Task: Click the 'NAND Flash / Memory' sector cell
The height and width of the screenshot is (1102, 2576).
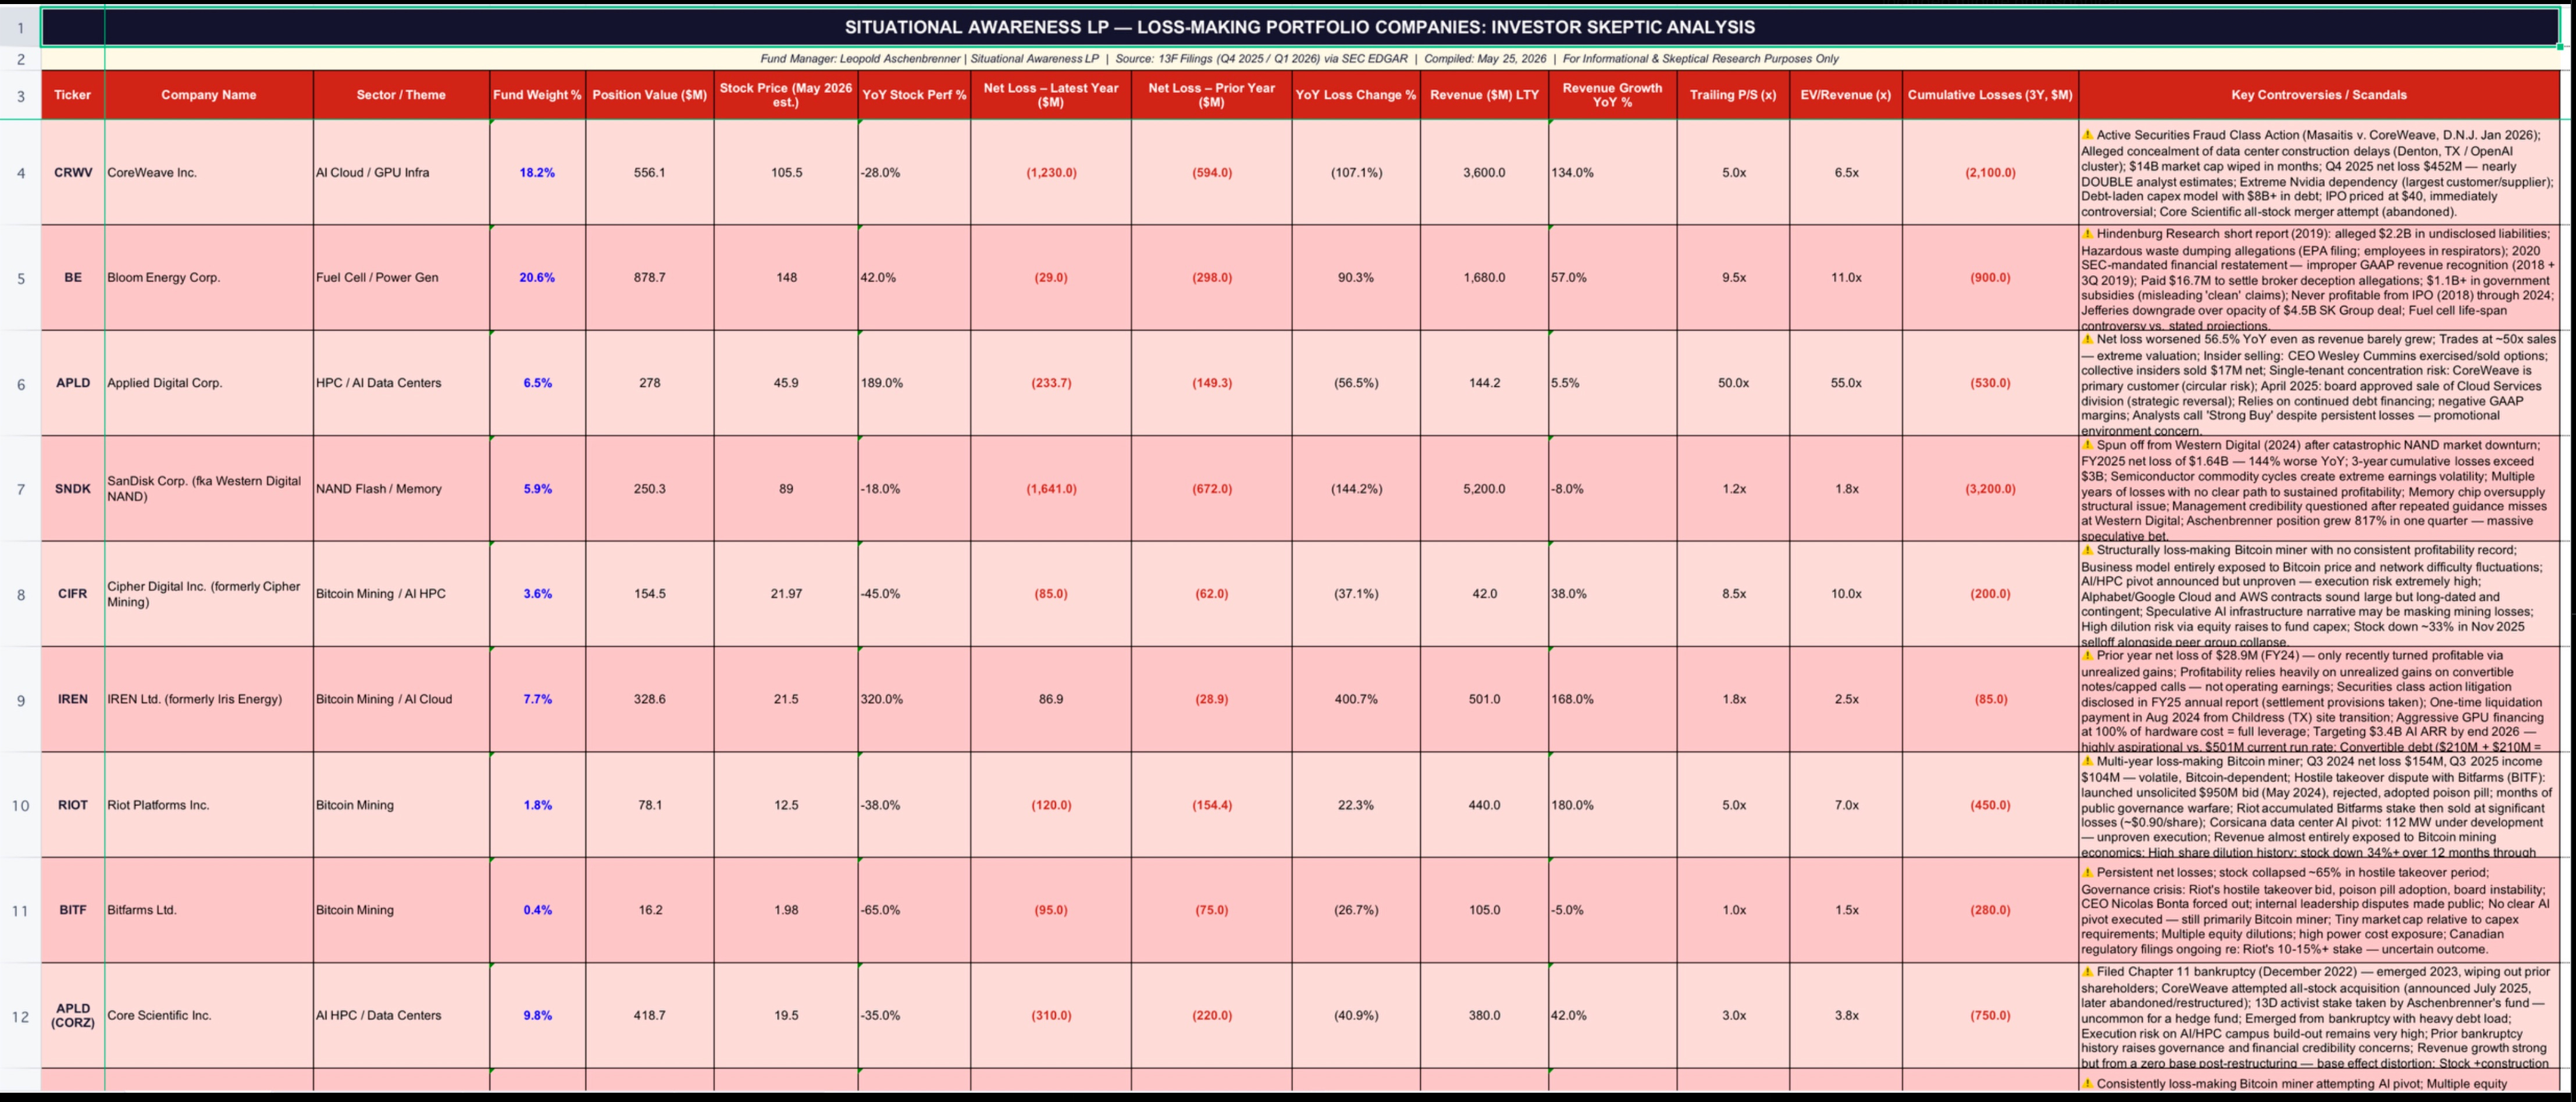Action: (x=401, y=489)
